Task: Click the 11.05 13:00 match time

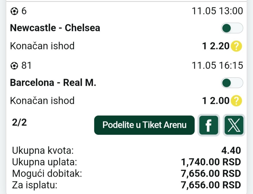Action: pos(217,11)
